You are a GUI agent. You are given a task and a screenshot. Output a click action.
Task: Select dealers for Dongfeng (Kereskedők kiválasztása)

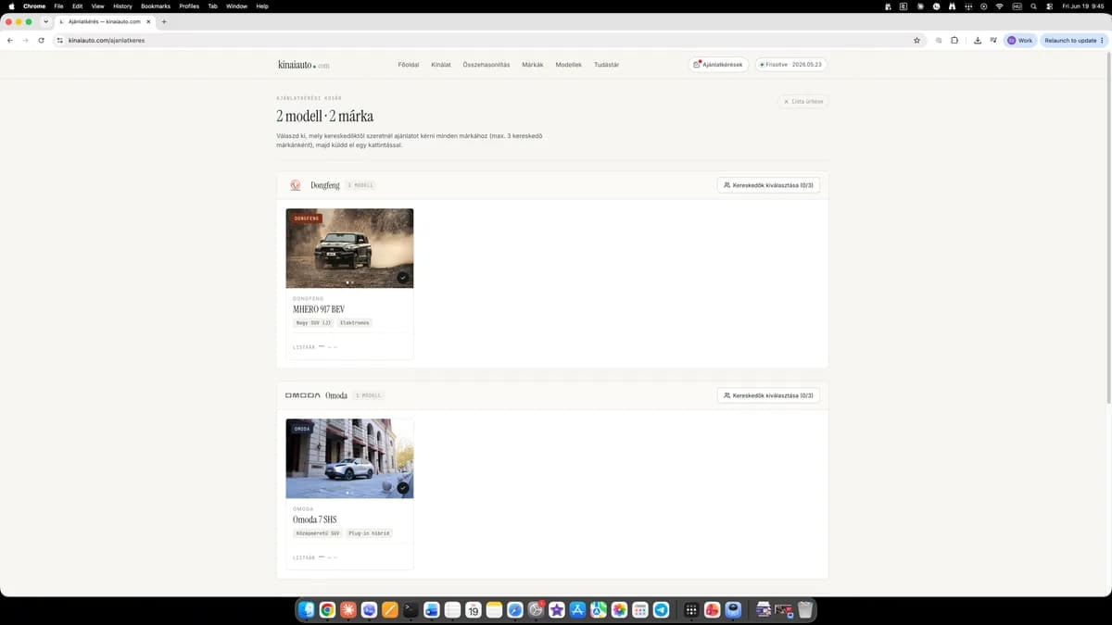click(768, 185)
